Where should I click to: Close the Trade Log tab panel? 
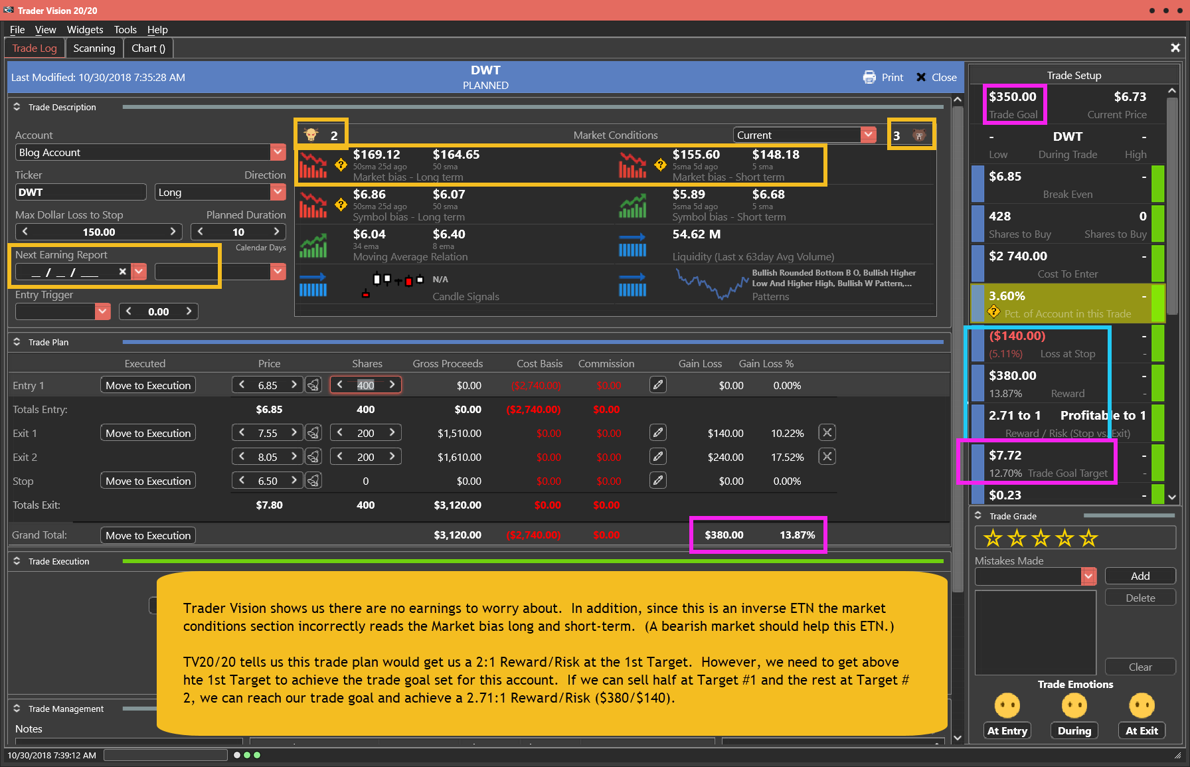1175,48
